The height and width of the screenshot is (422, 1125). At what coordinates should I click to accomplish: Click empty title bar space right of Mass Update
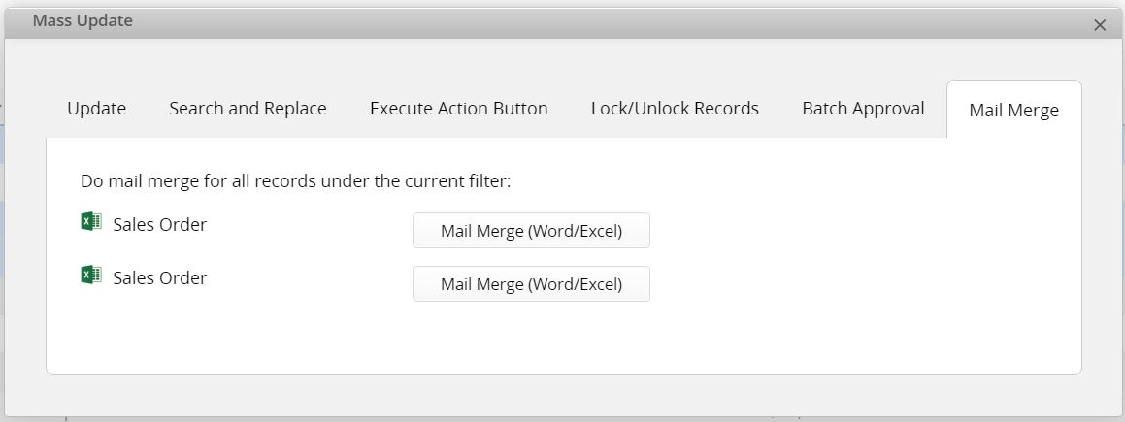[574, 23]
